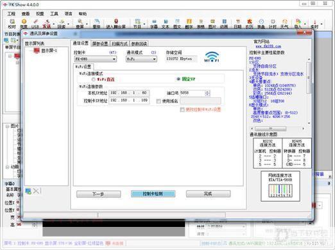Image resolution: width=335 pixels, height=250 pixels.
Task: Click the add display screen icon below list
Action: [x=28, y=191]
